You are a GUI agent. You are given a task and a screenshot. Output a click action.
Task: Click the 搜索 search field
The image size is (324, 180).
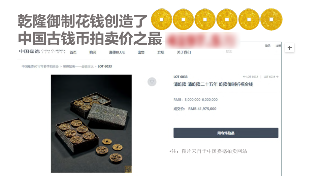(x=253, y=51)
